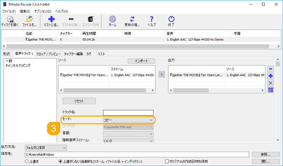This screenshot has width=283, height=166.
Task: Open 編集(E) menu
Action: tap(25, 11)
